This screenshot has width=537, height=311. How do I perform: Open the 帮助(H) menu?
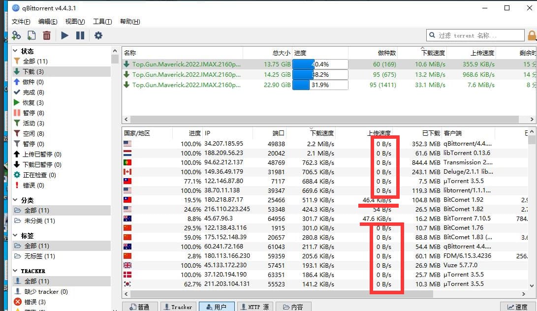click(x=130, y=22)
